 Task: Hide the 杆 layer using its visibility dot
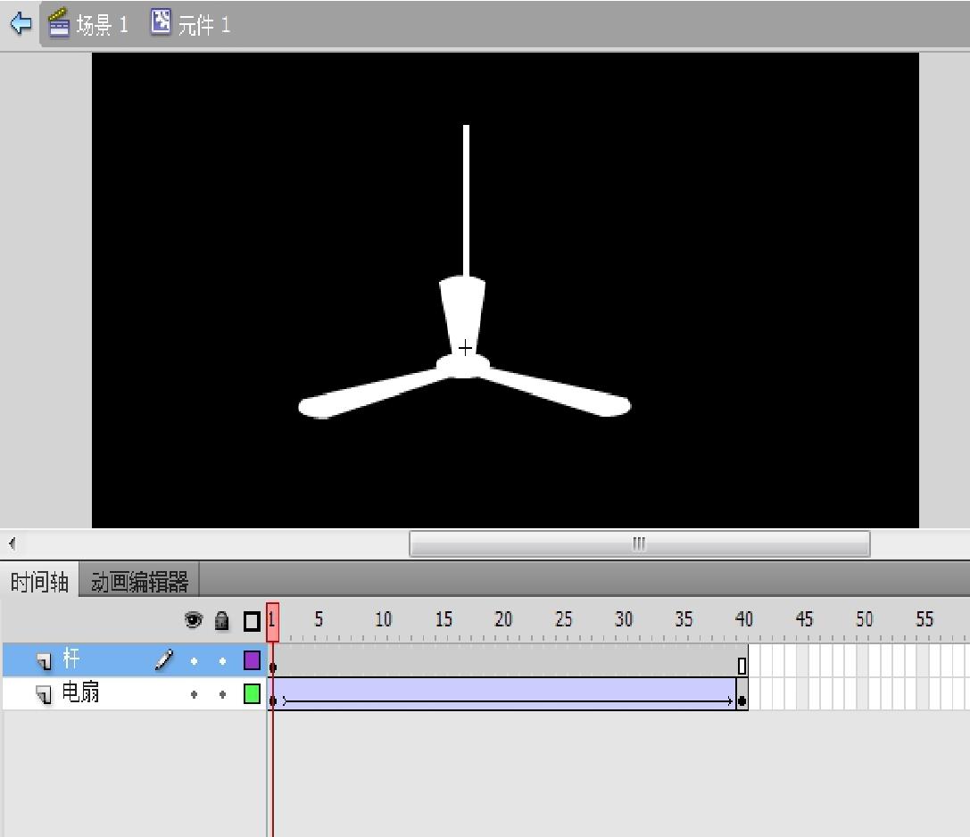tap(194, 661)
